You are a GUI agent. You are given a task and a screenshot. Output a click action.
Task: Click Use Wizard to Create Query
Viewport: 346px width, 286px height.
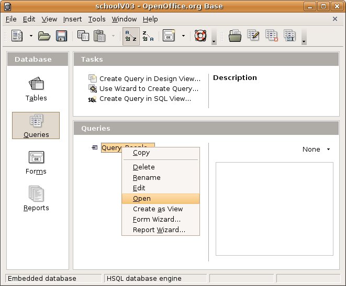(x=149, y=88)
